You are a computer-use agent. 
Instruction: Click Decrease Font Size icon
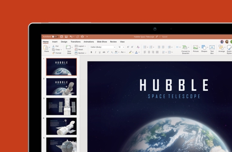tap(132, 47)
